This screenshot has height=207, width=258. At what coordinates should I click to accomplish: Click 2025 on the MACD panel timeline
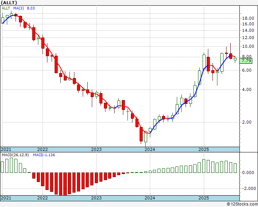point(204,198)
